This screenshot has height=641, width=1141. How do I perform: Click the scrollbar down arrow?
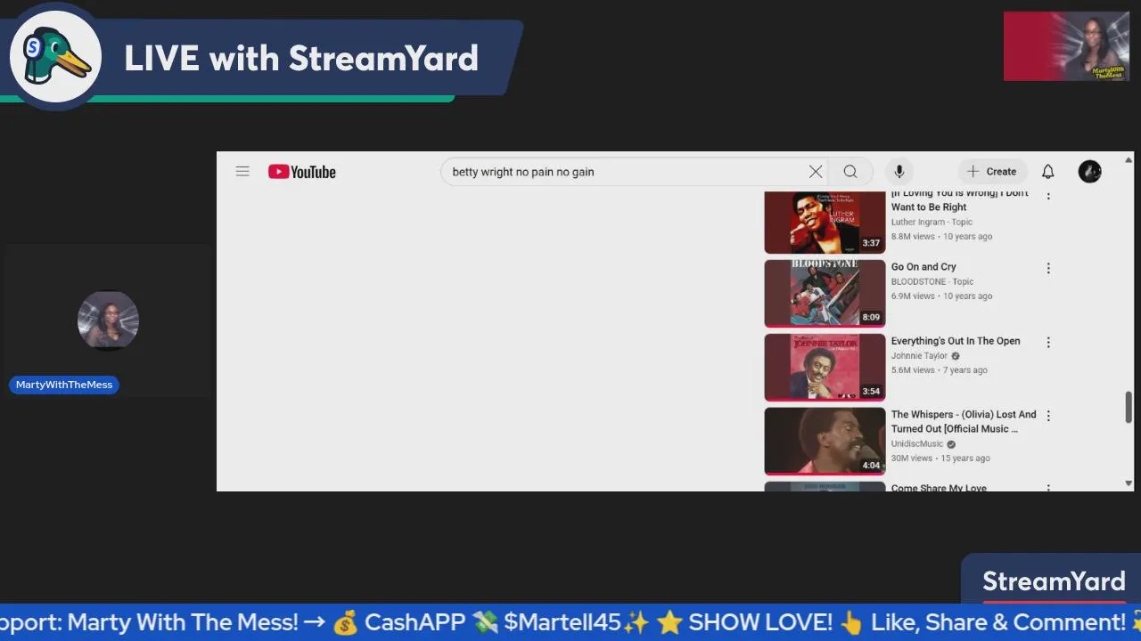(x=1129, y=483)
